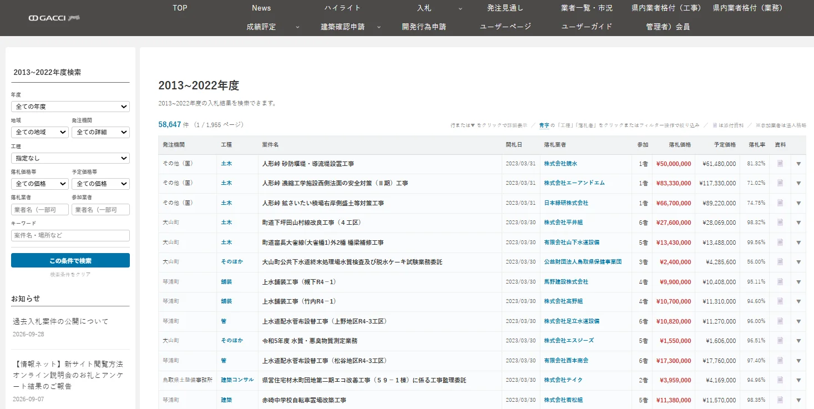Click the 建築コンサル work type link
This screenshot has height=409, width=814.
[x=237, y=380]
